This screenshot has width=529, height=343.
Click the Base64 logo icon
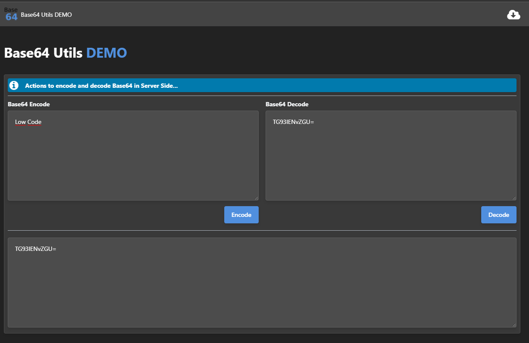point(11,15)
